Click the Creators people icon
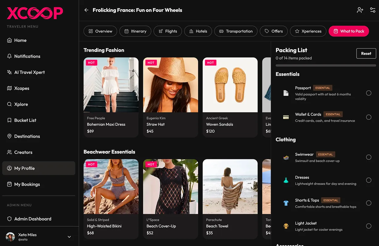 tap(9, 152)
